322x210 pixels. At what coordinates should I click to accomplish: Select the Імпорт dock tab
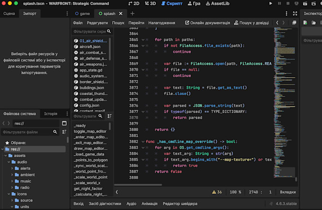(x=29, y=14)
